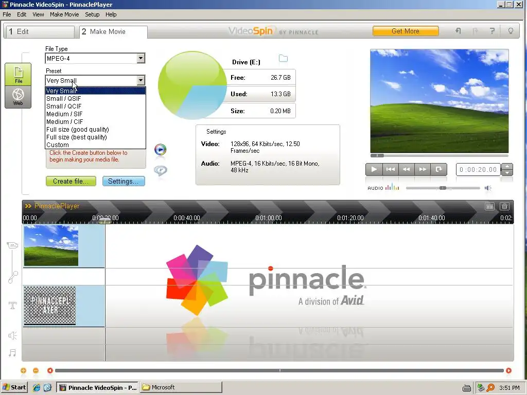Switch to the 1 Edit tab
This screenshot has height=395, width=527.
click(40, 31)
